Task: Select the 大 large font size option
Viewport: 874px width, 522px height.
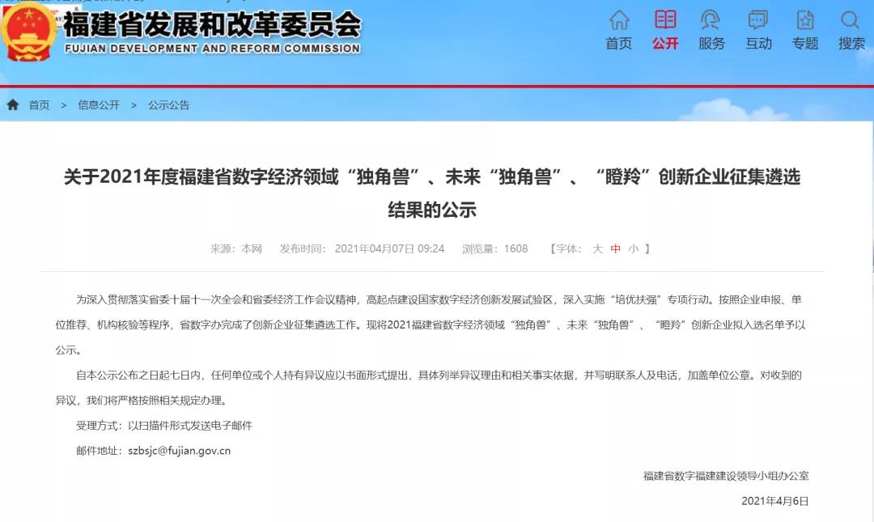Action: pyautogui.click(x=598, y=249)
